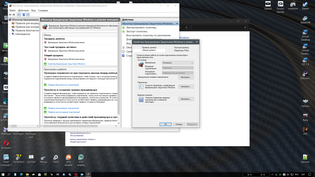Open the Total Uninstall 7 desktop icon
This screenshot has height=177, width=315.
coord(6,158)
